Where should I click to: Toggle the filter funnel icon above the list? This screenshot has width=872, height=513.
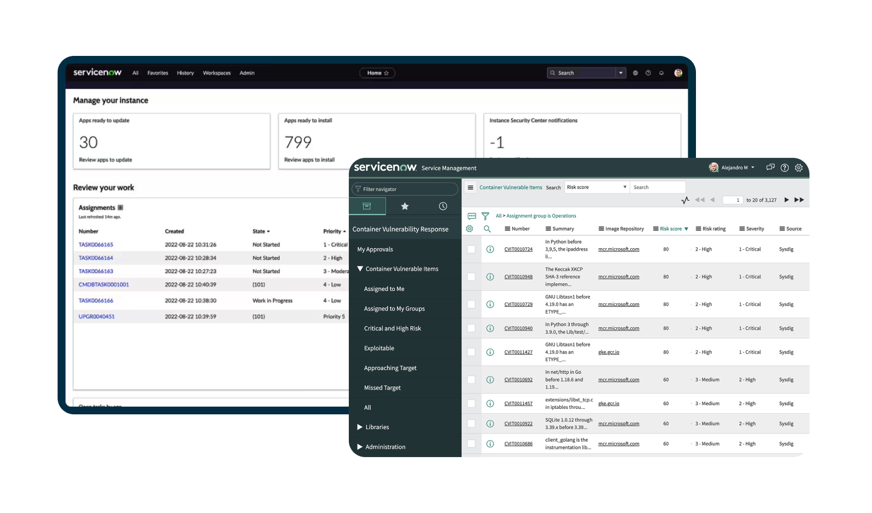coord(485,216)
